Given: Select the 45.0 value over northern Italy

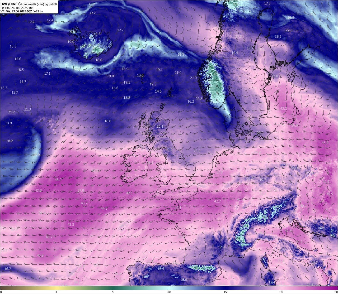Looking at the screenshot, I should click(x=269, y=238).
